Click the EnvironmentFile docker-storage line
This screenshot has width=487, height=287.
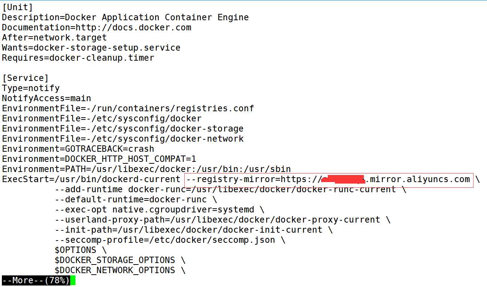pyautogui.click(x=123, y=129)
